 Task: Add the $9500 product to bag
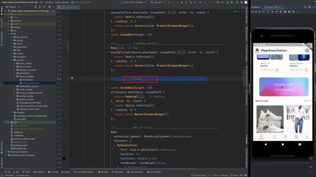click(x=277, y=70)
